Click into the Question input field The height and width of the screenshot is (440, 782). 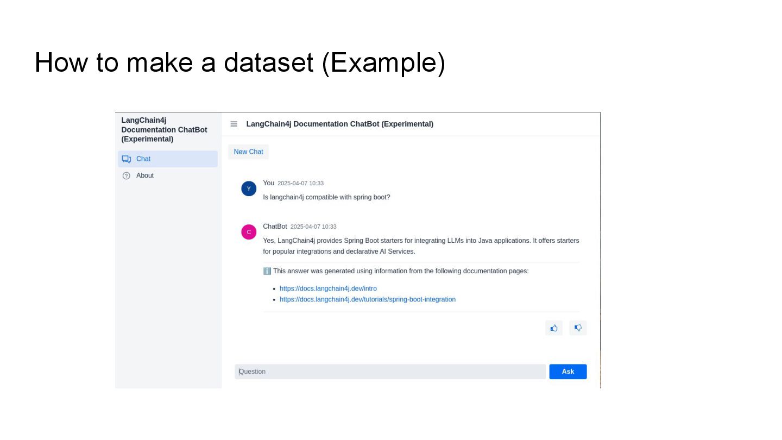coord(390,372)
